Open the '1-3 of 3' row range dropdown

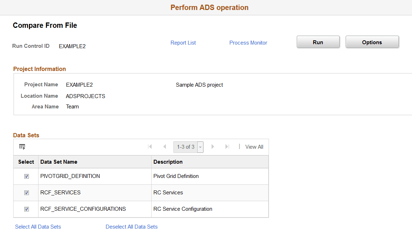(200, 147)
